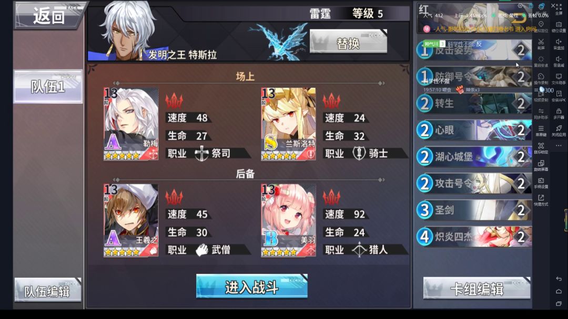The height and width of the screenshot is (319, 568).
Task: Open the hamburger 菜单键 menu icon
Action: point(541,131)
